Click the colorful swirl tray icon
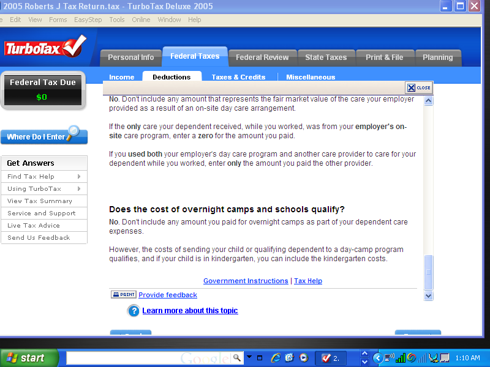490x367 pixels. (411, 358)
